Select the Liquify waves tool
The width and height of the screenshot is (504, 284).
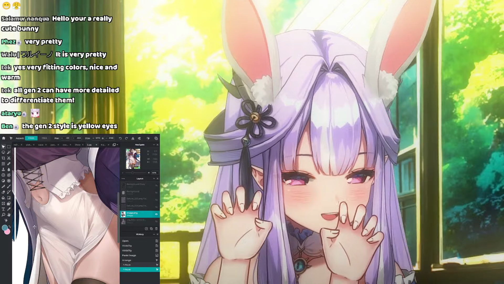point(3,164)
